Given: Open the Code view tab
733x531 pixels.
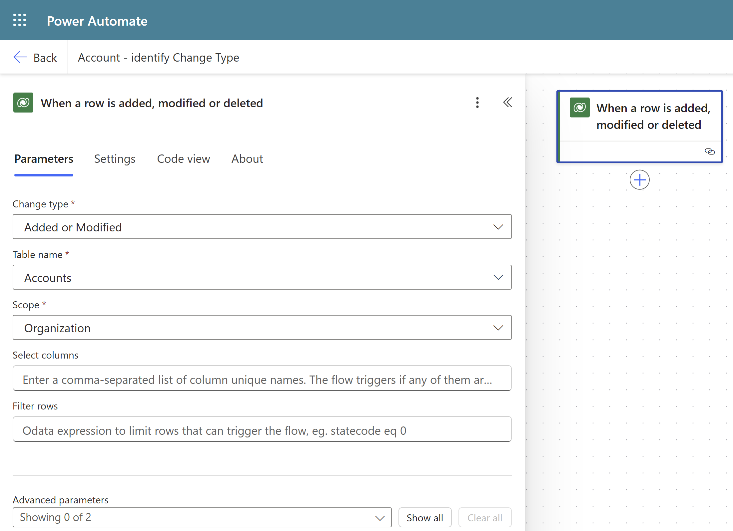Looking at the screenshot, I should (184, 159).
